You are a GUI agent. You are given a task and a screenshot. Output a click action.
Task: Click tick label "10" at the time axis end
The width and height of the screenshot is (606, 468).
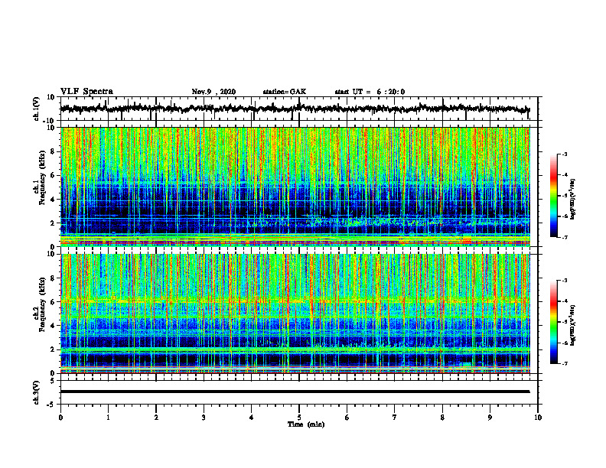538,418
